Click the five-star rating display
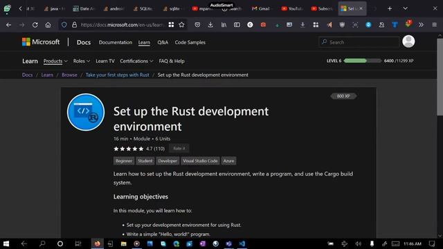This screenshot has height=249, width=443. coord(129,149)
